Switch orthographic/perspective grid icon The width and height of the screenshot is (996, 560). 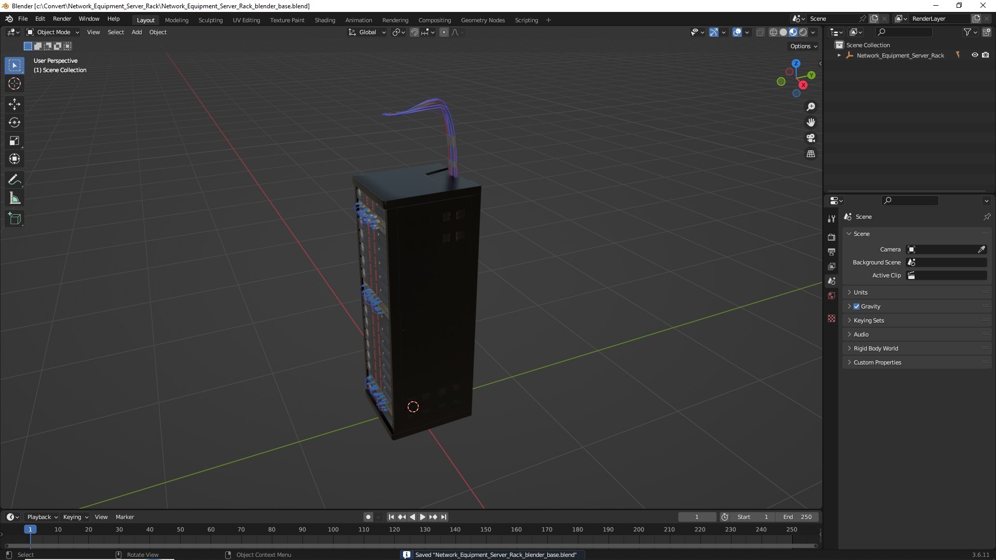tap(811, 154)
